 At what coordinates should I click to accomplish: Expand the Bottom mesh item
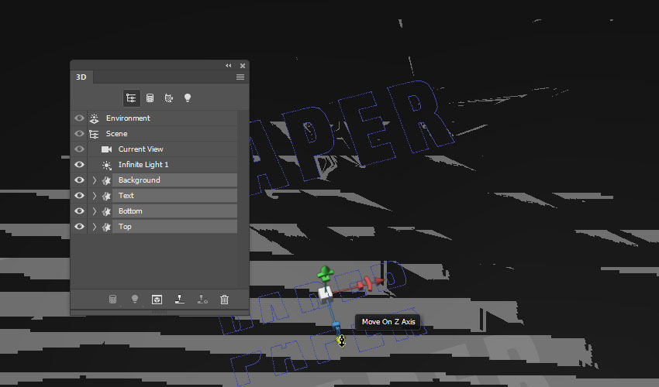tap(95, 211)
